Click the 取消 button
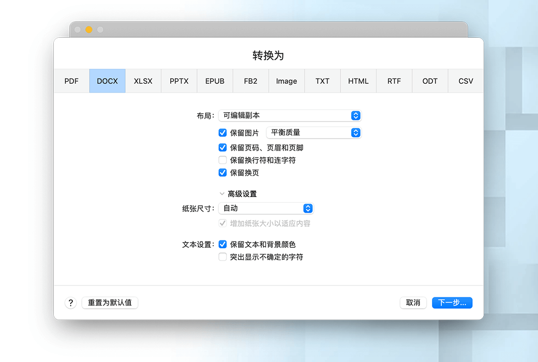Viewport: 538px width, 362px height. (413, 303)
